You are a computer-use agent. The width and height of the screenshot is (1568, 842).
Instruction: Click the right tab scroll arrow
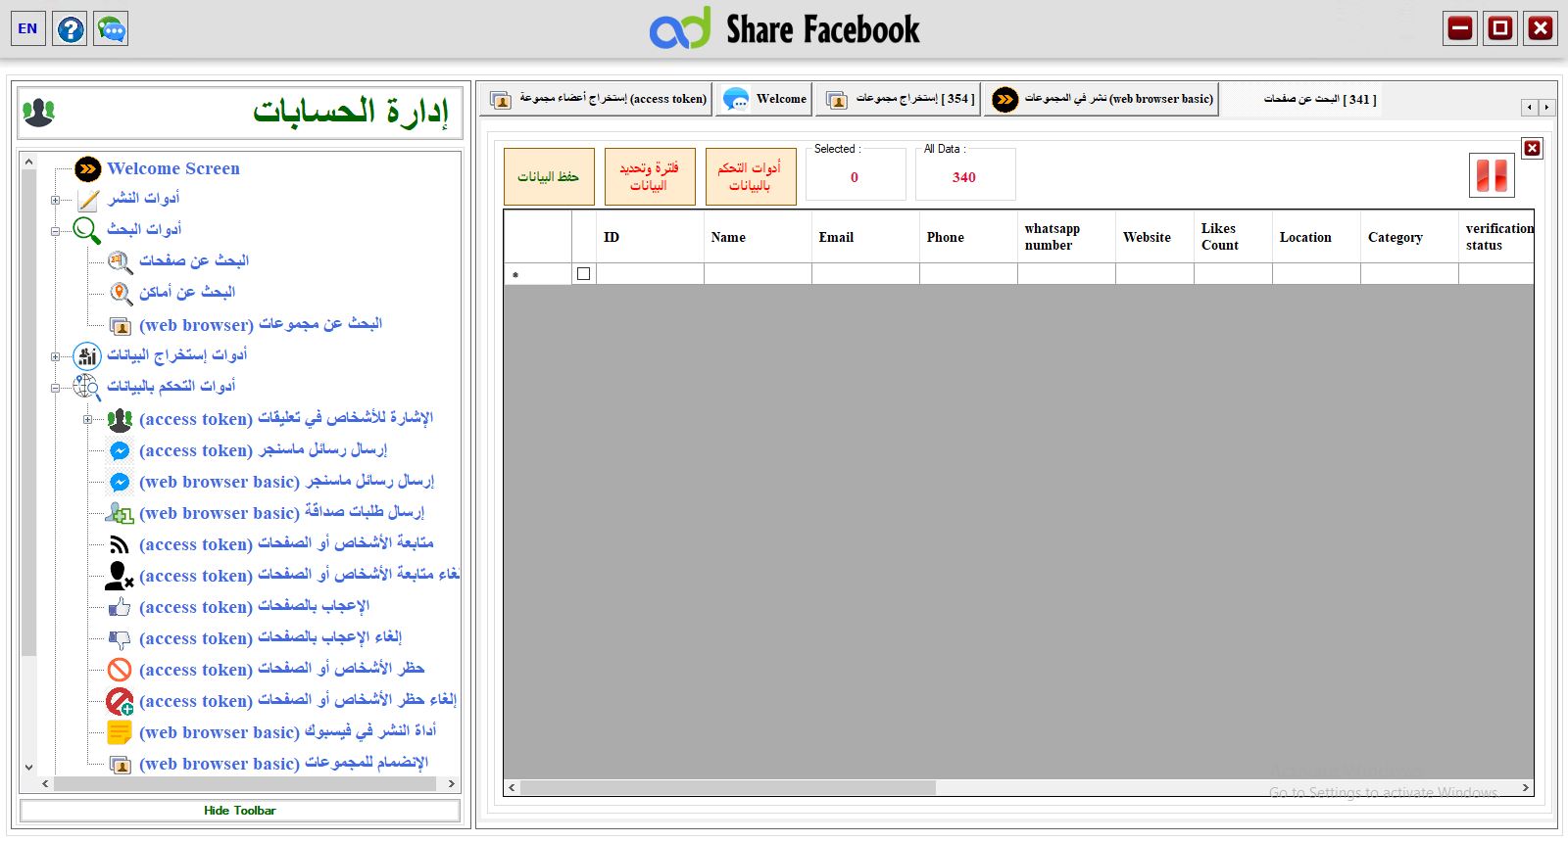coord(1546,107)
